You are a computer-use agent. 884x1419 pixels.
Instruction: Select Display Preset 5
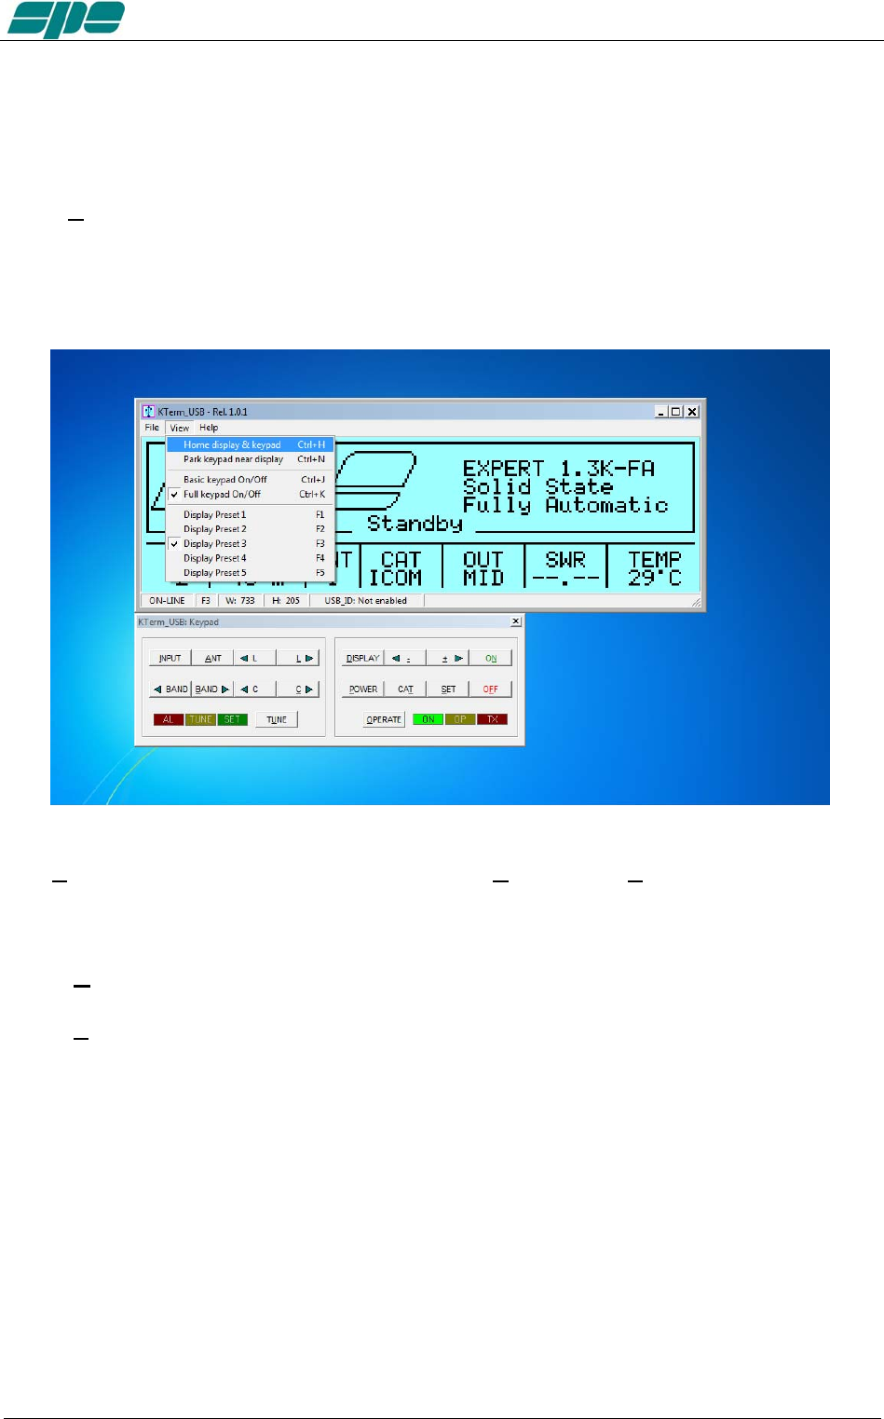pos(250,573)
